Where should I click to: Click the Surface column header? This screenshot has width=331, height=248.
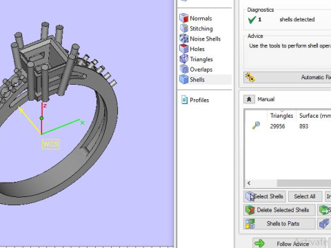coord(315,116)
